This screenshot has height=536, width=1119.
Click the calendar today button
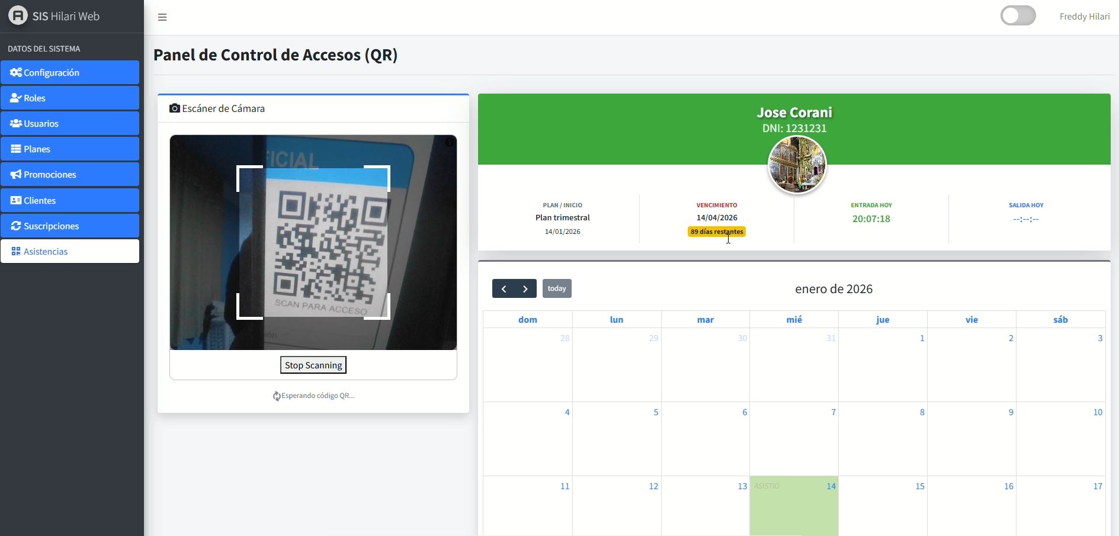coord(556,288)
